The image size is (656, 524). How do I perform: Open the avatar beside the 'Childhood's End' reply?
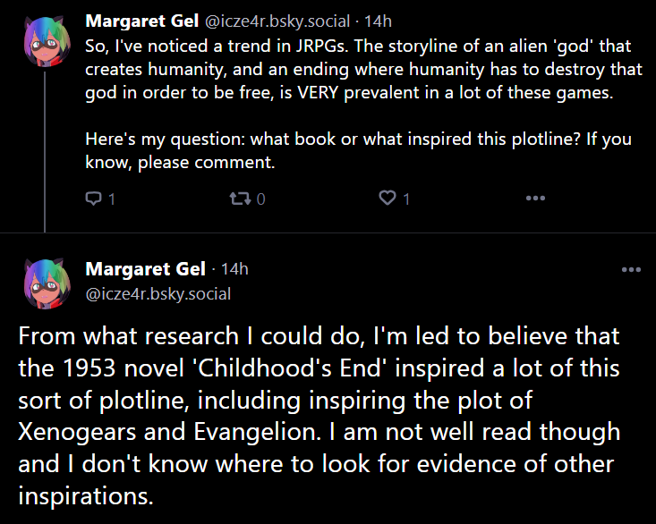[x=46, y=283]
